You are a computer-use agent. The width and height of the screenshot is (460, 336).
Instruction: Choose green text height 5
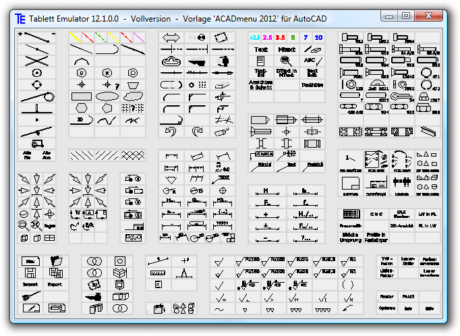coord(293,37)
